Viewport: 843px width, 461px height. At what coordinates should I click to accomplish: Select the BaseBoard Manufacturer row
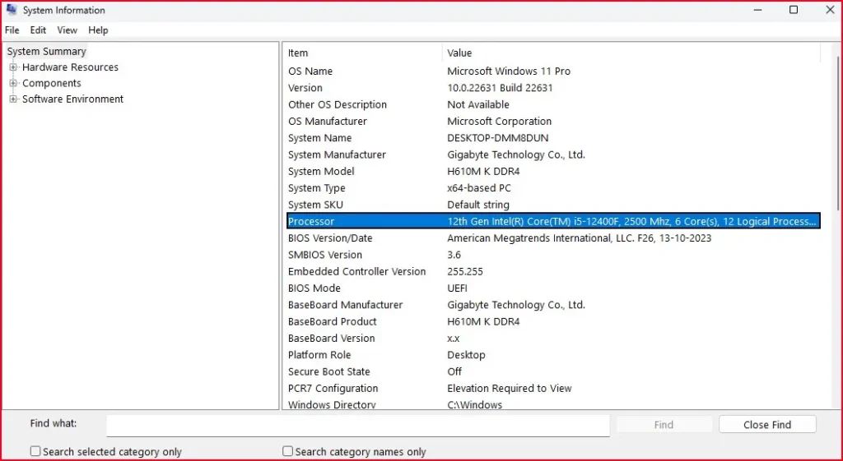click(554, 305)
